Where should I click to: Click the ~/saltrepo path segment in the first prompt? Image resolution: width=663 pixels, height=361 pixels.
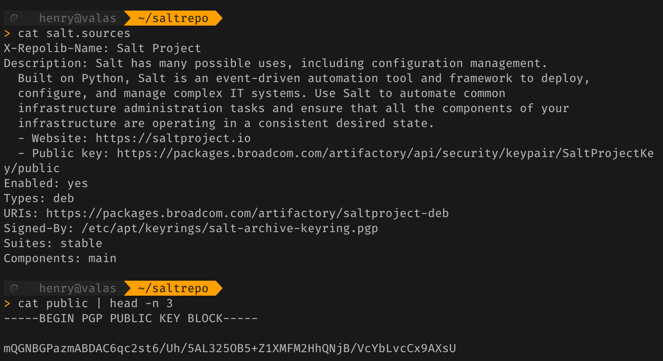pyautogui.click(x=173, y=18)
